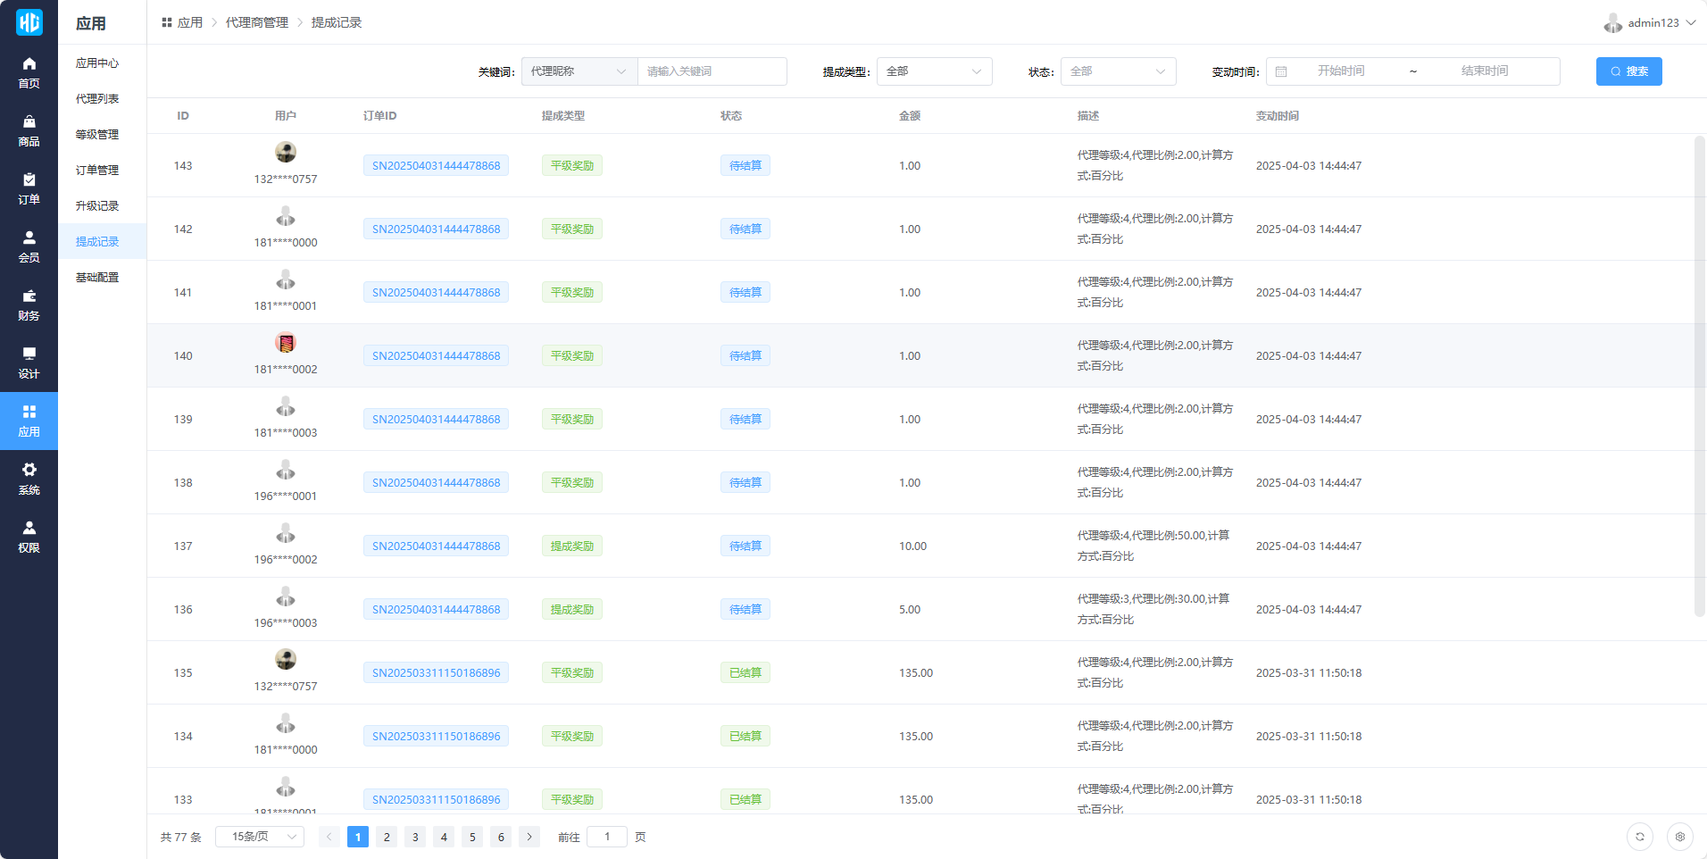Click the blue 搜索 search button
This screenshot has height=859, width=1707.
(1628, 71)
